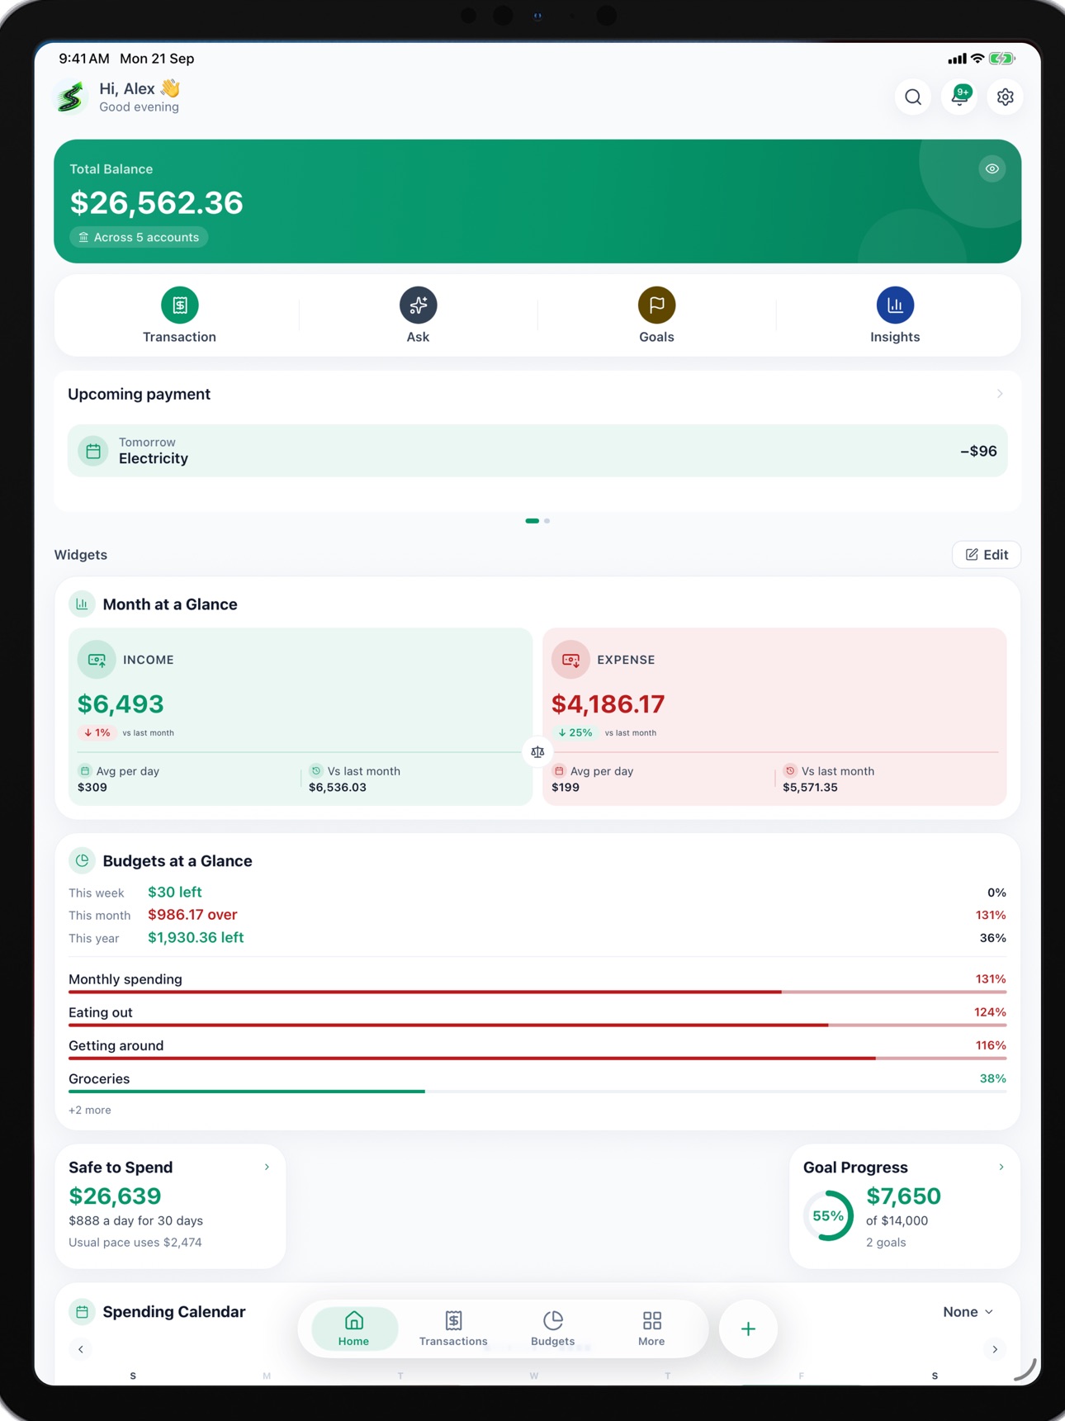Open the Ask sparkle icon
This screenshot has width=1065, height=1421.
tap(418, 305)
